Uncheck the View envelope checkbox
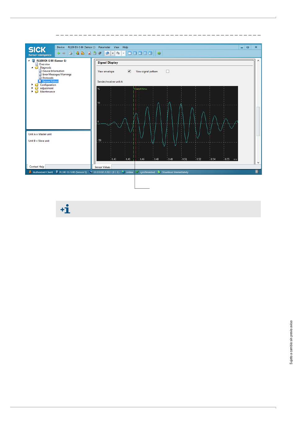The width and height of the screenshot is (295, 428). [x=129, y=71]
